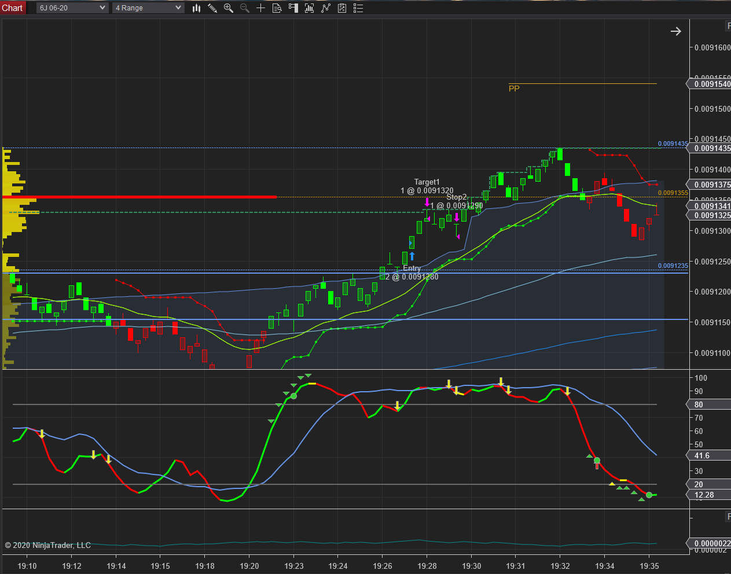Open the data box icon
Screen dimensions: 731x574
(x=277, y=8)
